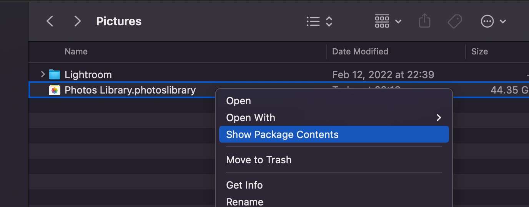Open the More actions ellipsis menu
This screenshot has width=529, height=207.
[x=493, y=21]
